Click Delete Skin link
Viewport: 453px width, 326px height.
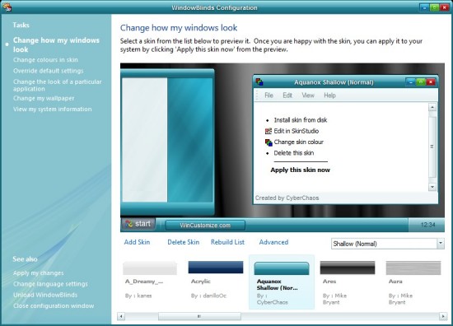tap(183, 242)
